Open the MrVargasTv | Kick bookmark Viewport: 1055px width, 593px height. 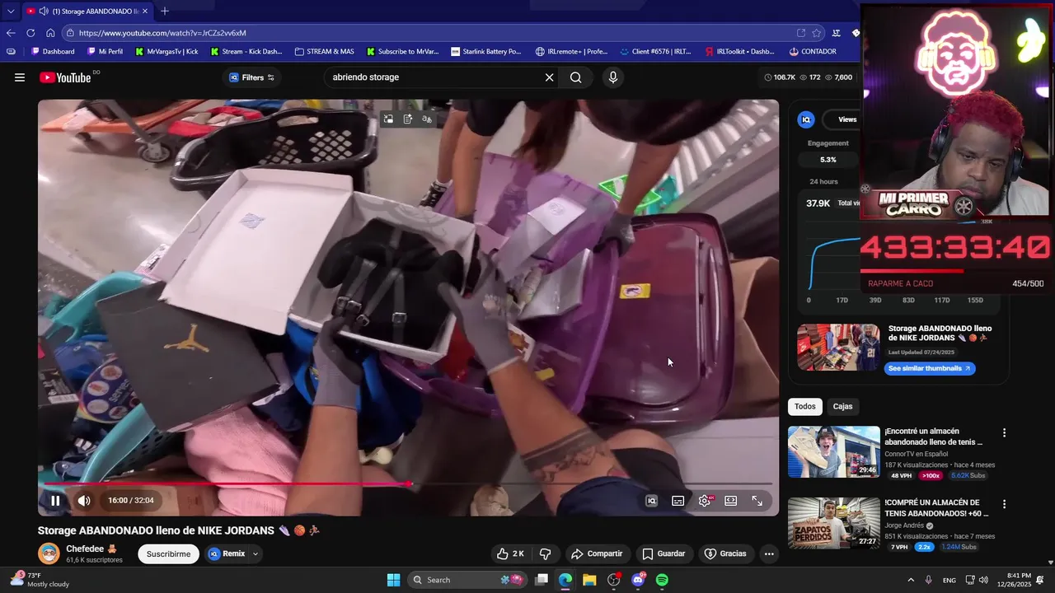click(167, 51)
